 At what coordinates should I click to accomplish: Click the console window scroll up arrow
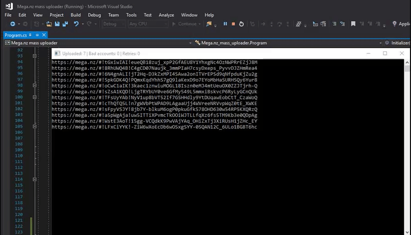407,62
